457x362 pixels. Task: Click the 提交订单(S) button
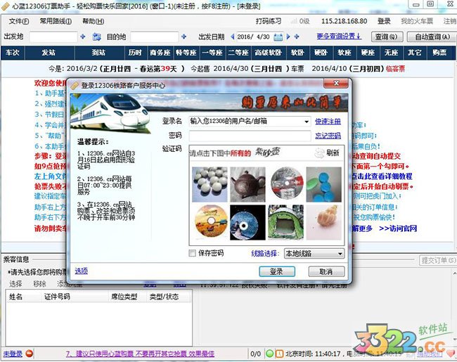pos(438,260)
